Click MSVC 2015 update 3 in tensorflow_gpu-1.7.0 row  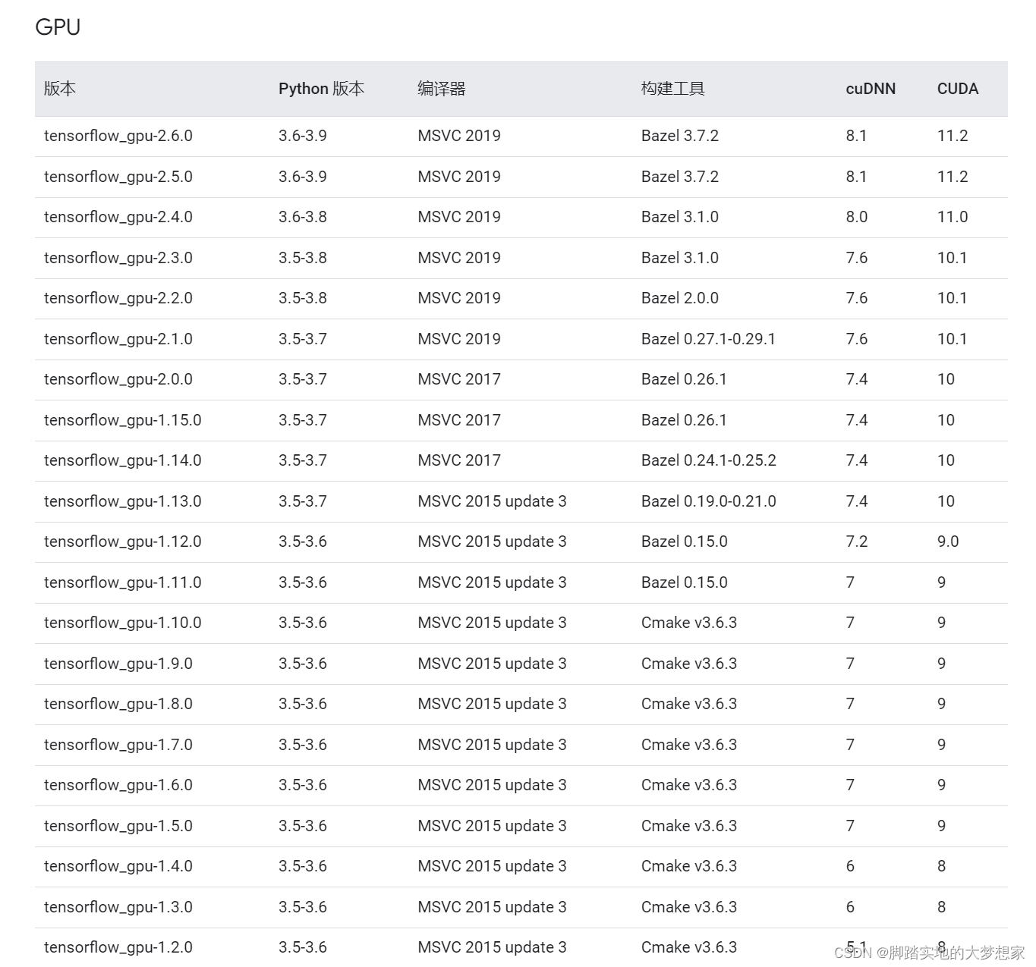point(492,745)
